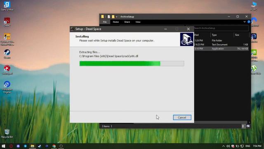Show hidden system tray icons

224,146
